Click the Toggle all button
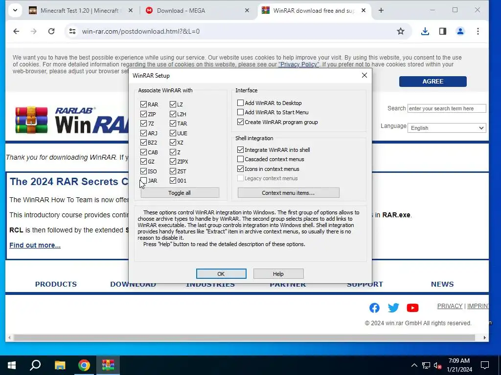 coord(180,192)
